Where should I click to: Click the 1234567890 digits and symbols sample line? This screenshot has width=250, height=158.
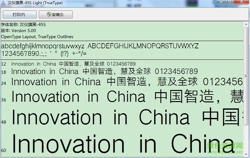pyautogui.click(x=44, y=53)
